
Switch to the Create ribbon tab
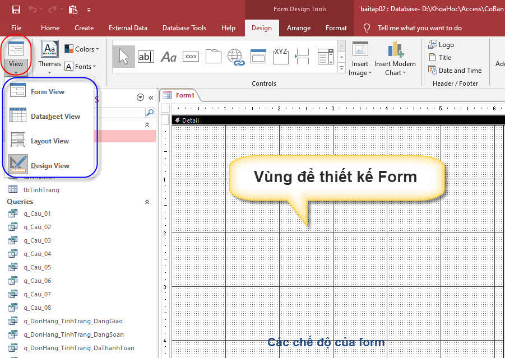(x=84, y=28)
